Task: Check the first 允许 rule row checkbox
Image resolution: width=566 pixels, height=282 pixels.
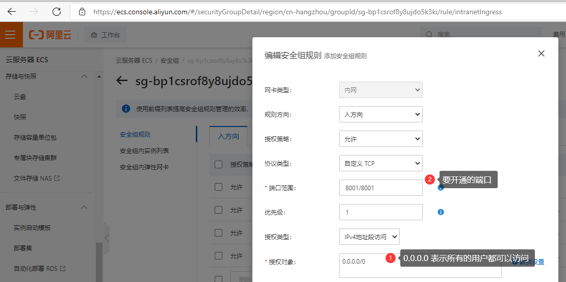Action: coord(218,187)
